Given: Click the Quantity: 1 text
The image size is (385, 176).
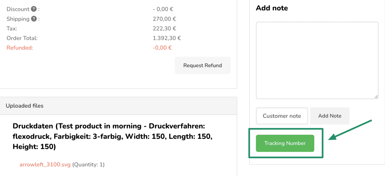Looking at the screenshot, I should (88, 164).
